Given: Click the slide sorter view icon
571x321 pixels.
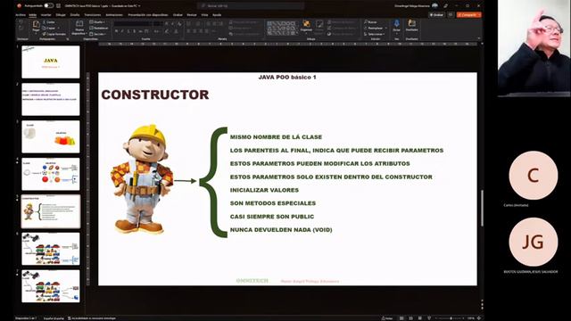Looking at the screenshot, I should [x=410, y=318].
